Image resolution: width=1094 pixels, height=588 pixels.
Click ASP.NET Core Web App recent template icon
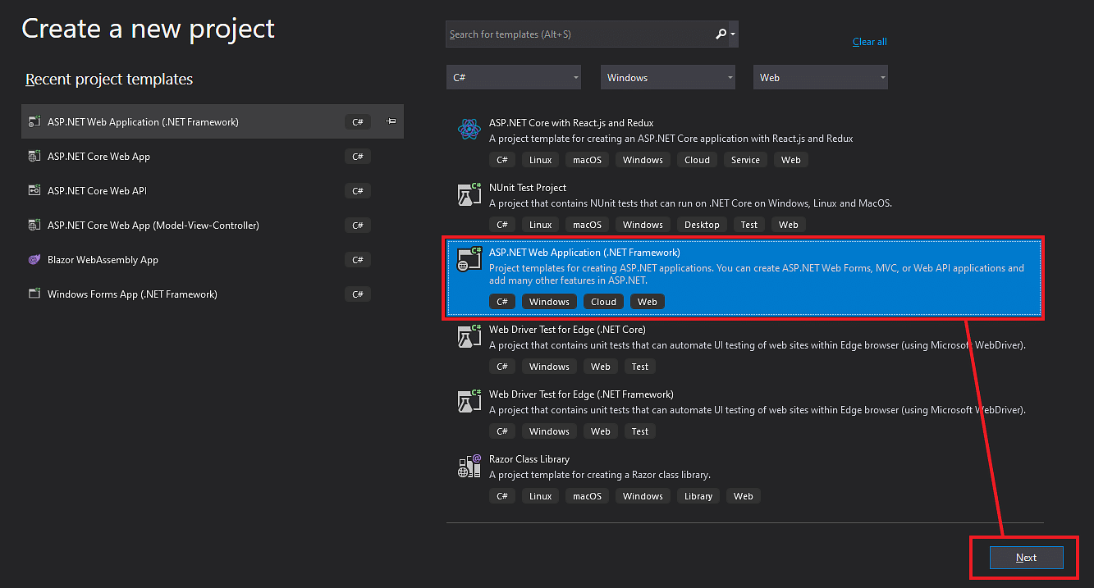pyautogui.click(x=34, y=157)
